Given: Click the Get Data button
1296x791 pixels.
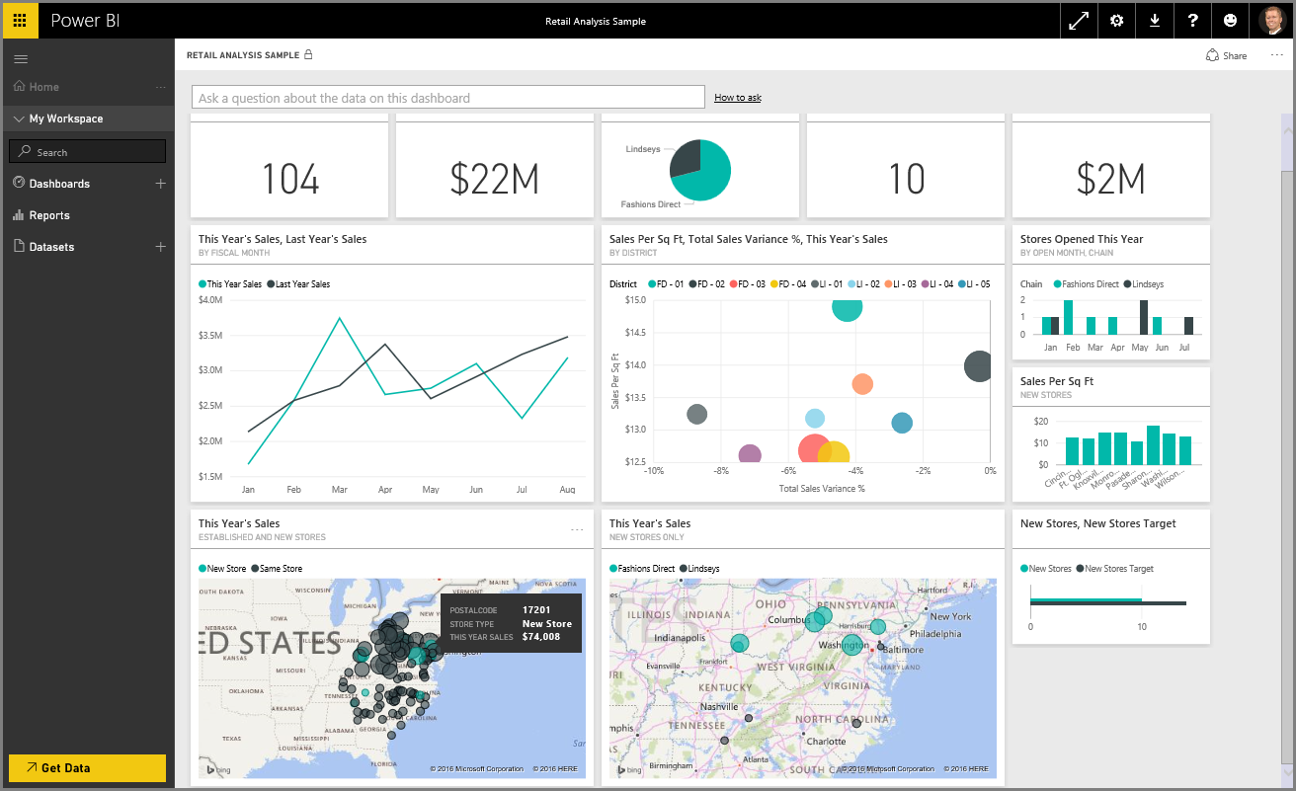Looking at the screenshot, I should pyautogui.click(x=87, y=768).
